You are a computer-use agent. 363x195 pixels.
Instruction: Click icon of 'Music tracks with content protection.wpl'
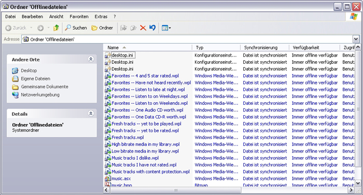[x=108, y=172]
